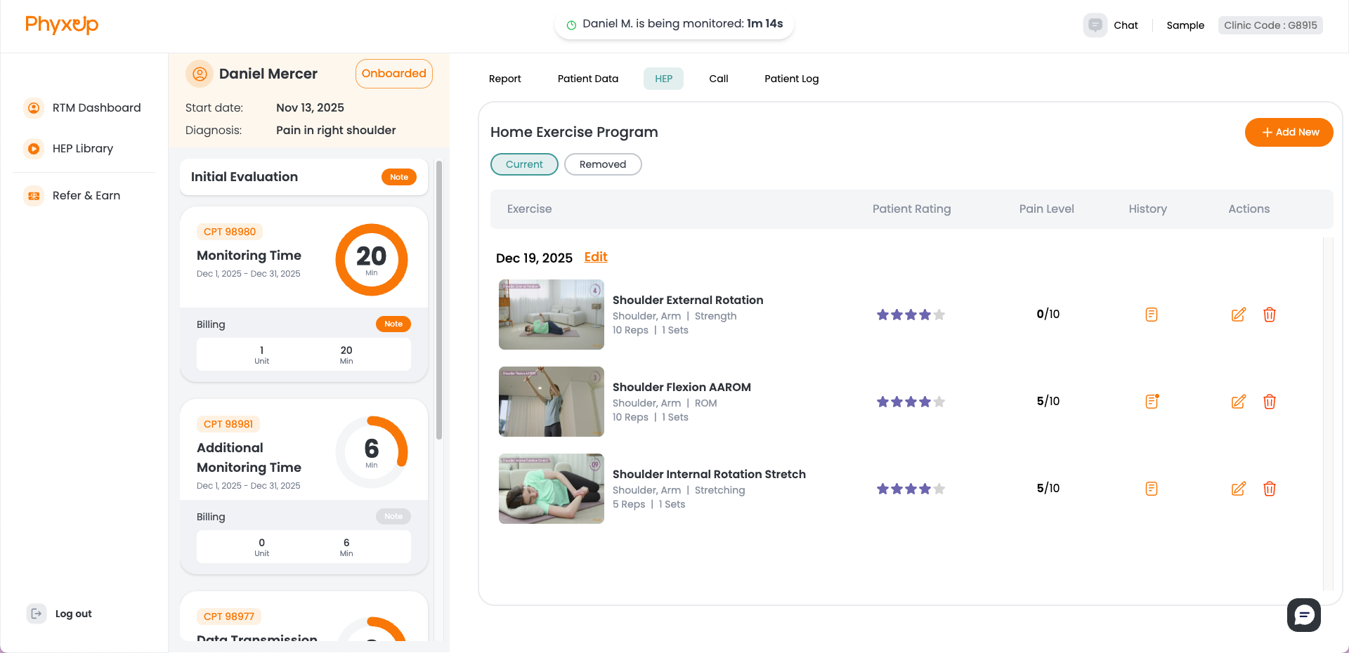Click the CPT 98980 monitoring time progress ring

tap(372, 259)
